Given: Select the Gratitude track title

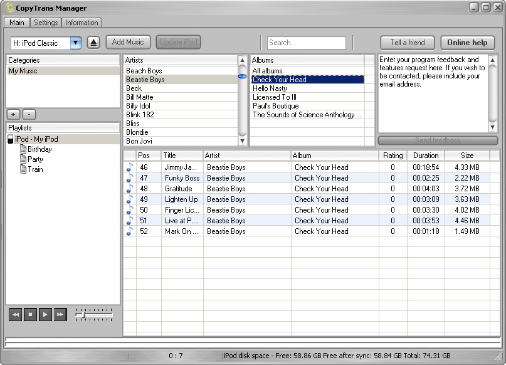Looking at the screenshot, I should (x=179, y=189).
